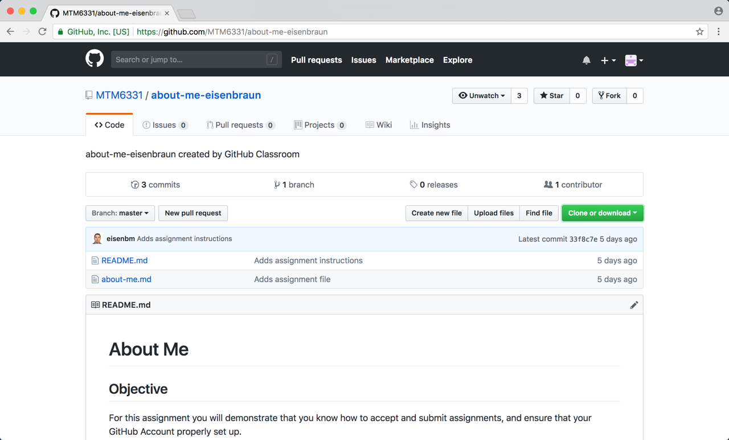This screenshot has height=440, width=729.
Task: Open the Projects tab
Action: coord(320,125)
